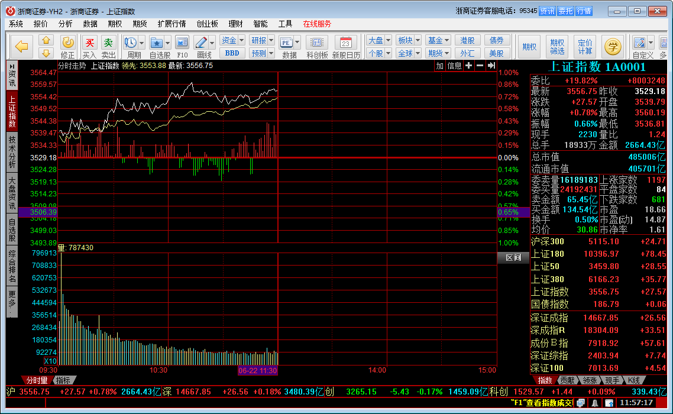This screenshot has width=673, height=414.
Task: Click the plus zoom-in icon above chart
Action: pyautogui.click(x=469, y=66)
